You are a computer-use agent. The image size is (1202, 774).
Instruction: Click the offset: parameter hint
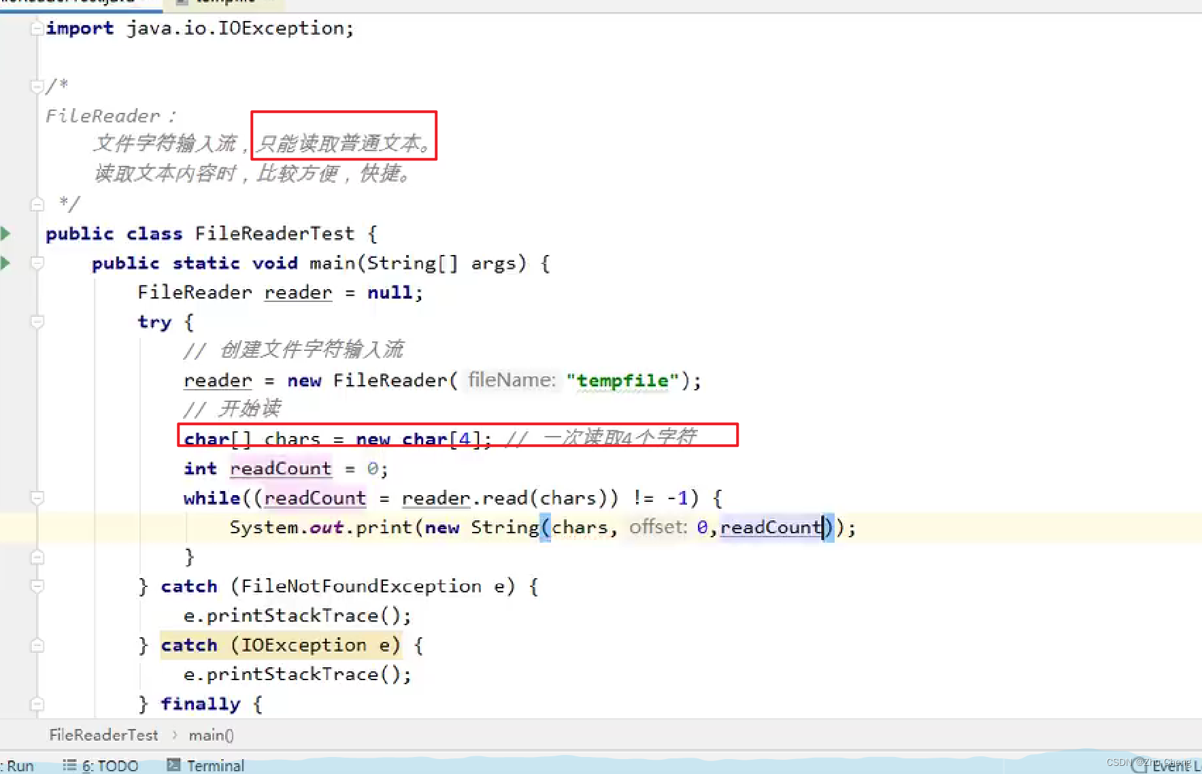[x=658, y=527]
